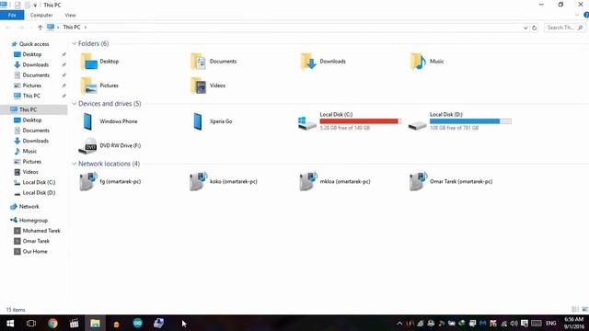Open the Computer ribbon tab
589x331 pixels.
coord(41,15)
